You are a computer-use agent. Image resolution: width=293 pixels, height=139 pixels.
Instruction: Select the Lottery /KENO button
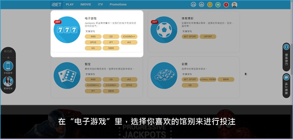(x=208, y=79)
